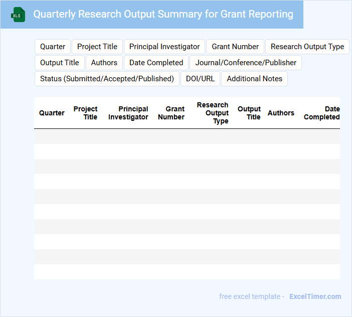The image size is (352, 317).
Task: Click the Authors tag button
Action: coord(104,63)
